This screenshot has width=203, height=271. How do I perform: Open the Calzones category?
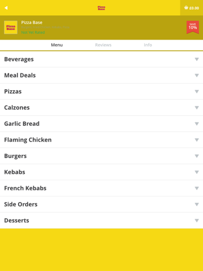[101, 107]
